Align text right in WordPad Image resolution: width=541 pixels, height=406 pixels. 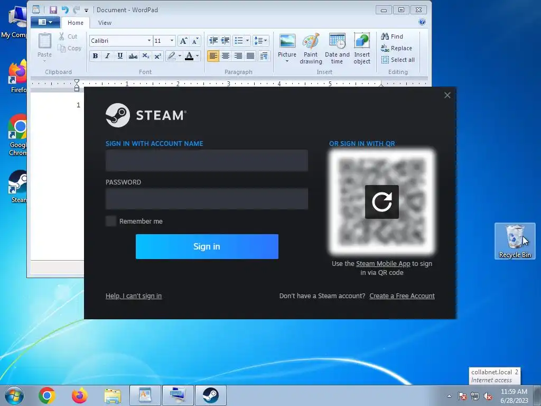click(x=238, y=56)
